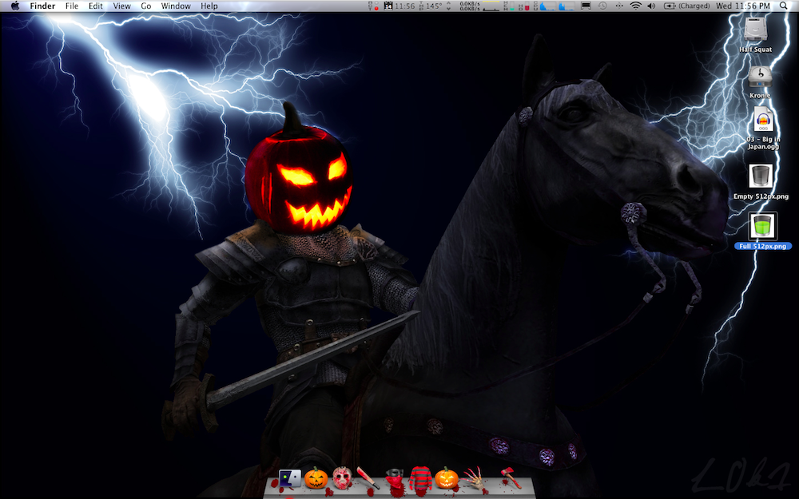Click the Time Machine menu bar icon
This screenshot has width=799, height=499.
point(602,6)
